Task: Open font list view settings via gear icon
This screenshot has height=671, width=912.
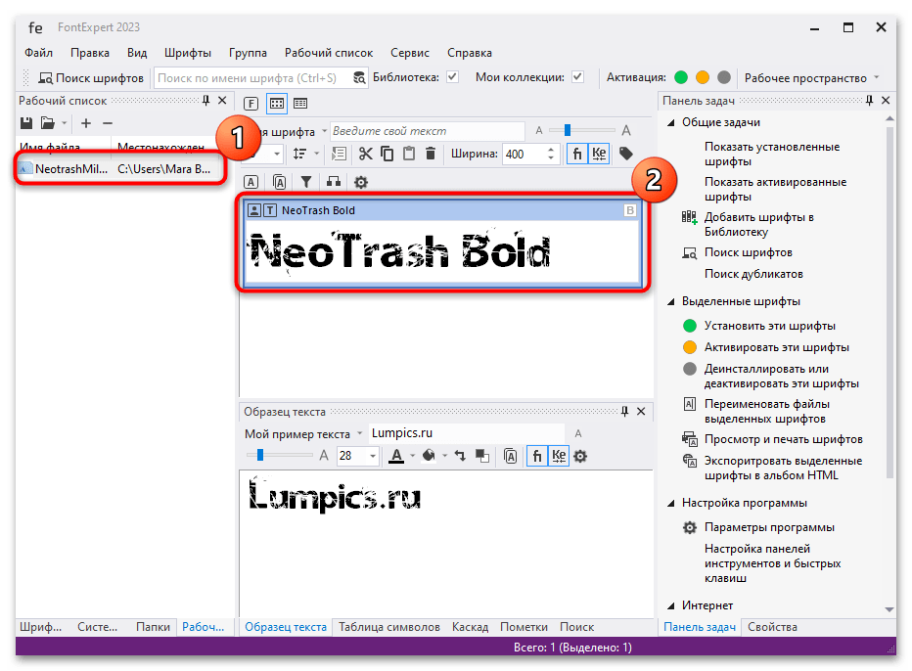Action: point(360,182)
